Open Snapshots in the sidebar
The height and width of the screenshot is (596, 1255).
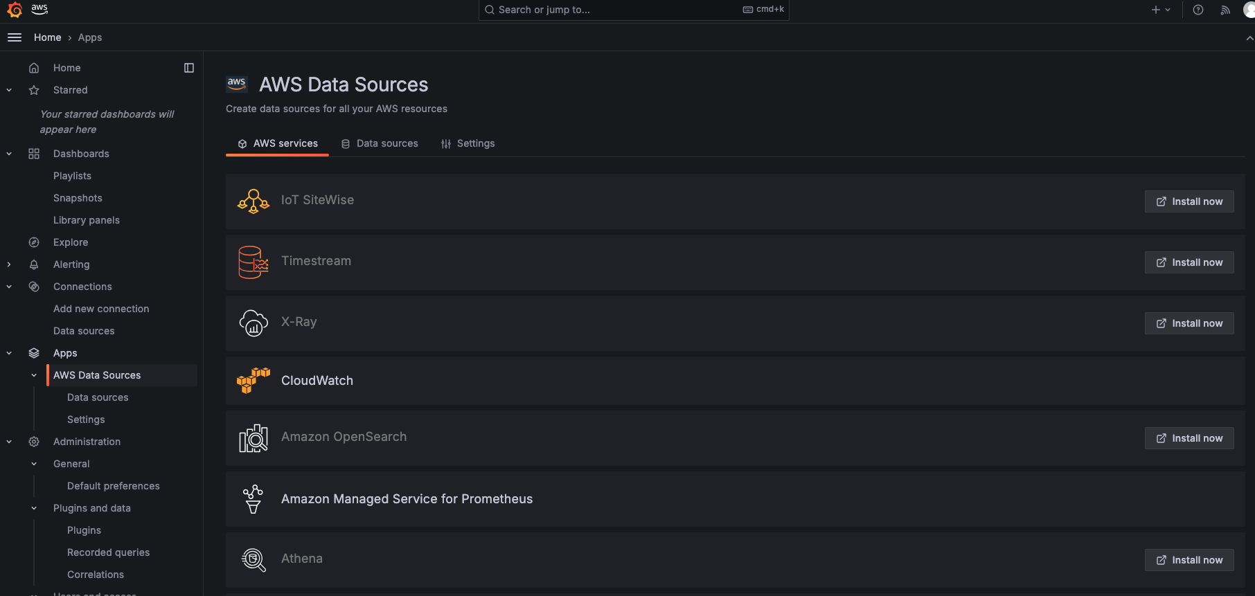coord(78,198)
